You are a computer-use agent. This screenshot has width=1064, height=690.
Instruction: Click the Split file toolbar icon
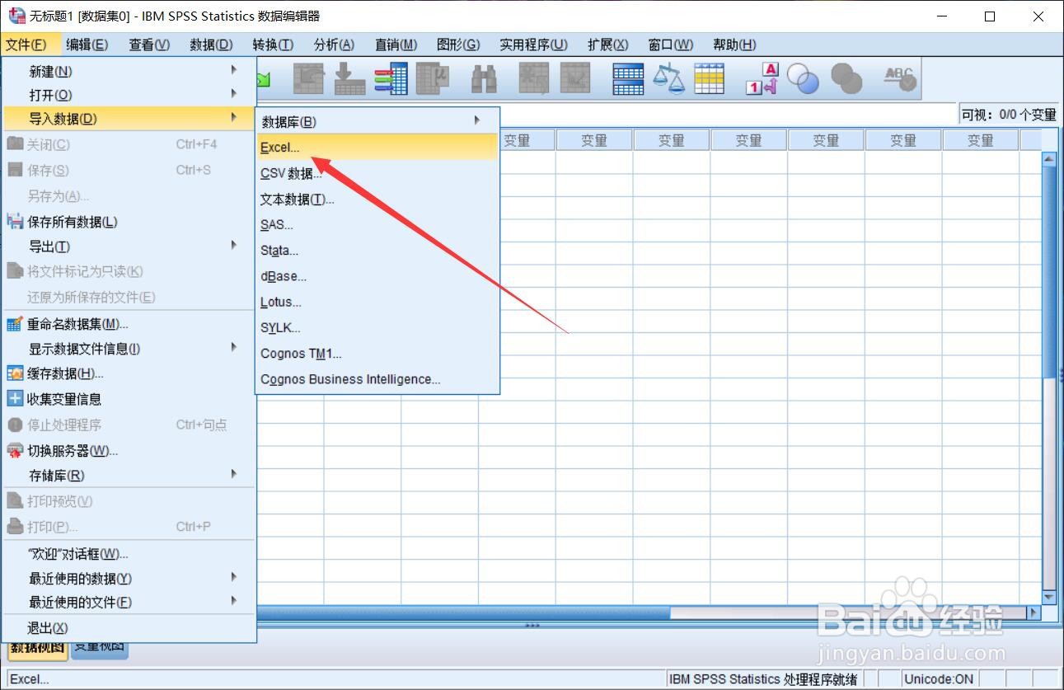(628, 79)
